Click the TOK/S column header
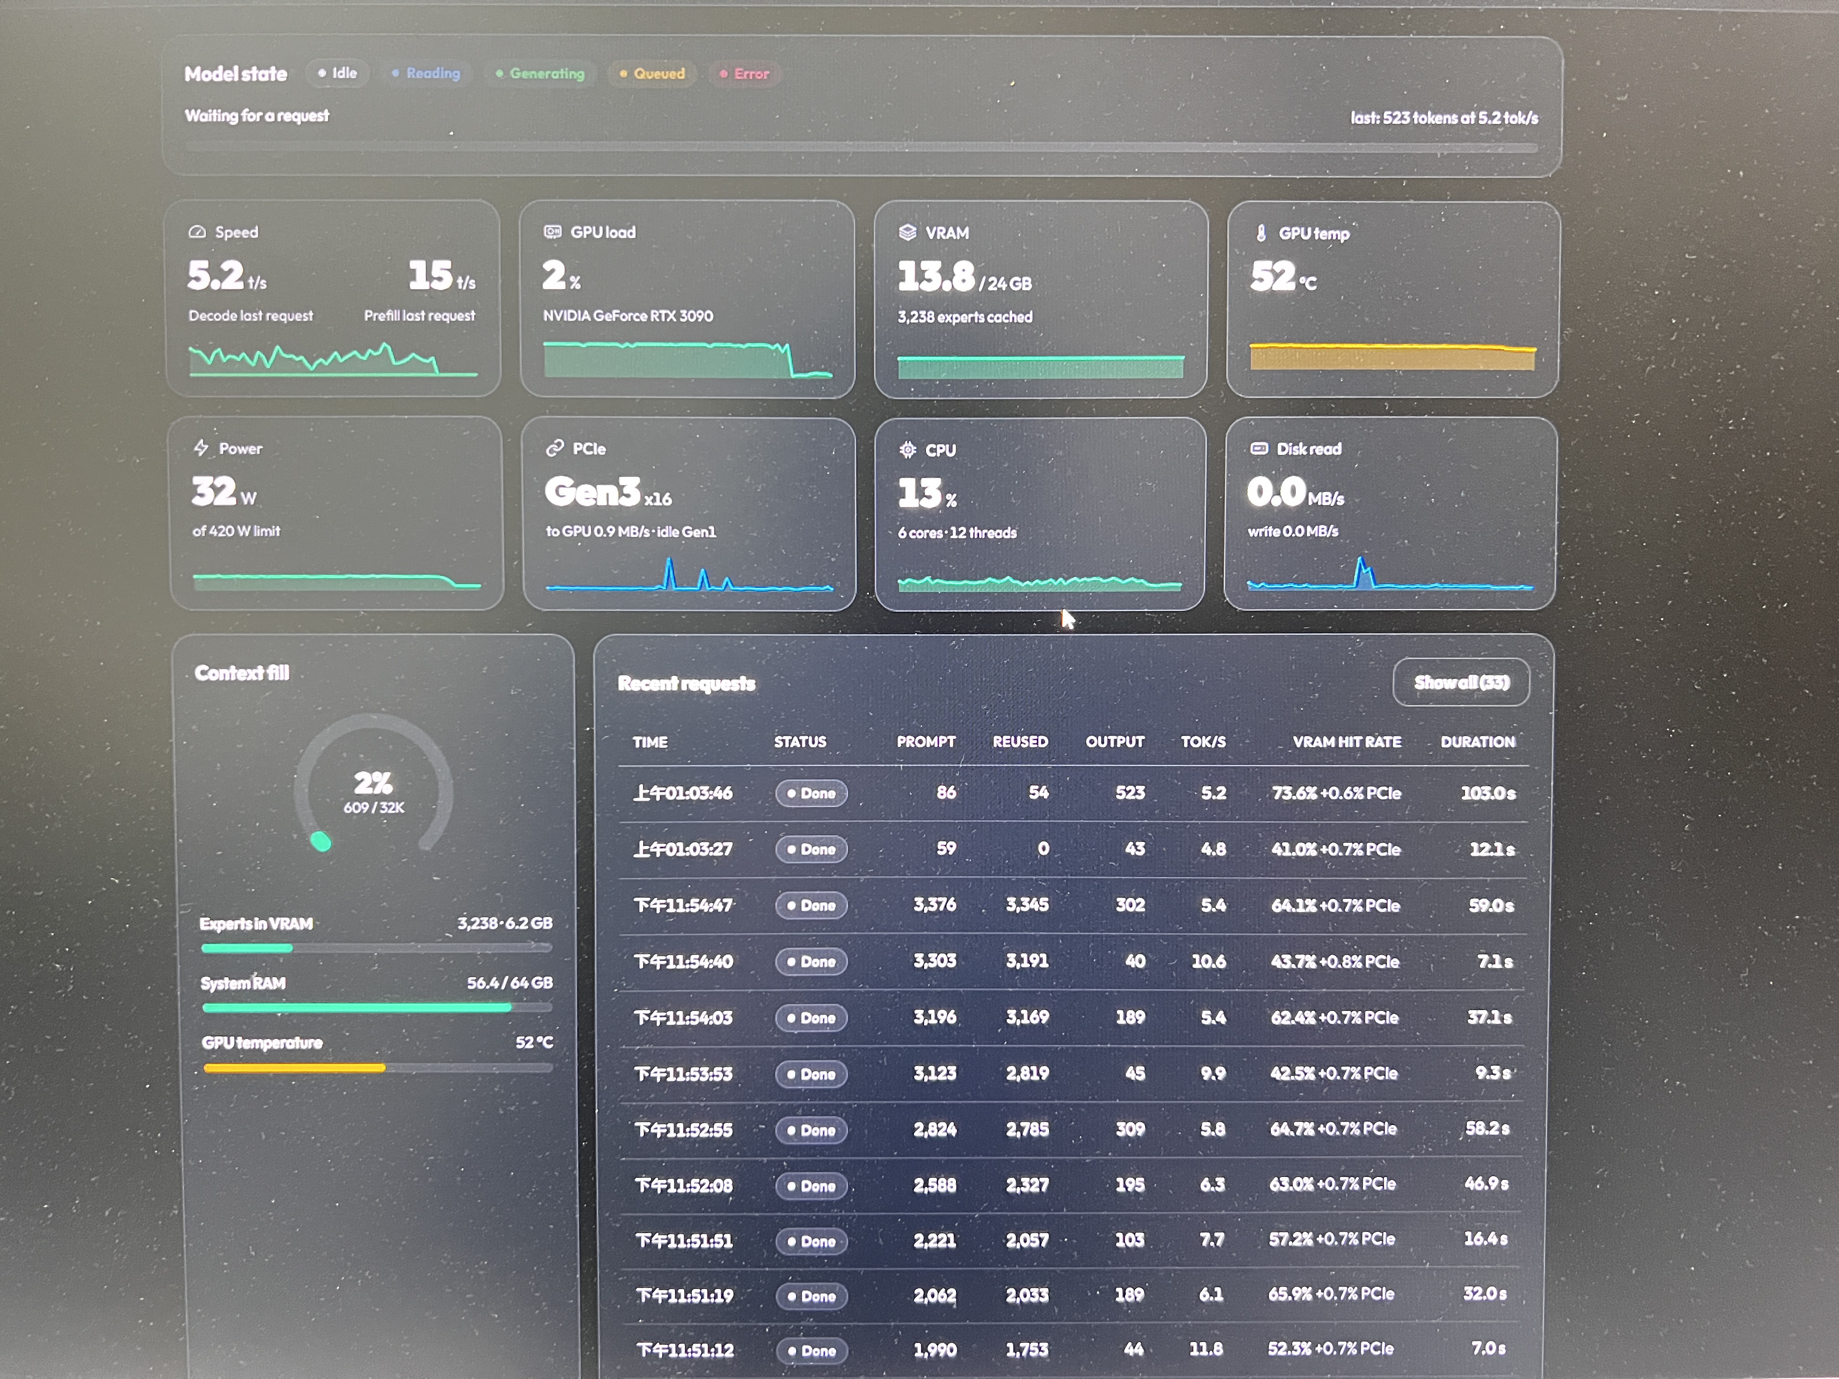 click(1203, 741)
